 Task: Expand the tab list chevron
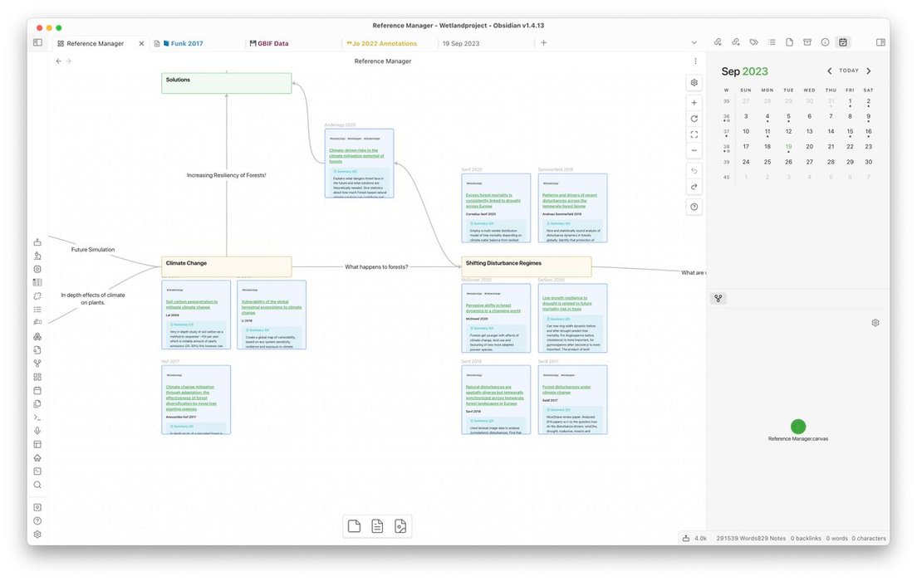pyautogui.click(x=694, y=42)
